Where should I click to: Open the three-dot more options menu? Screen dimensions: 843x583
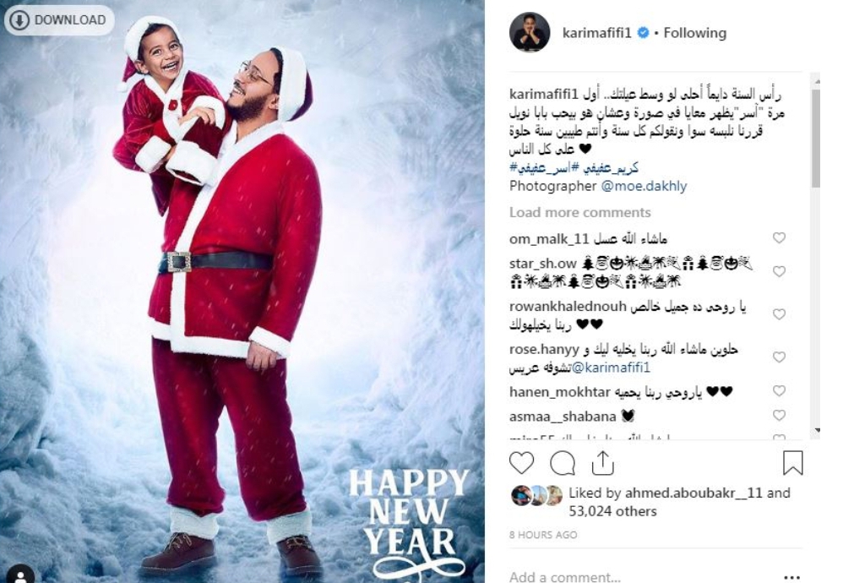click(791, 577)
